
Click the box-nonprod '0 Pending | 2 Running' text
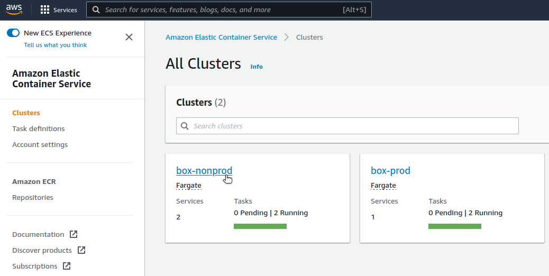(271, 213)
